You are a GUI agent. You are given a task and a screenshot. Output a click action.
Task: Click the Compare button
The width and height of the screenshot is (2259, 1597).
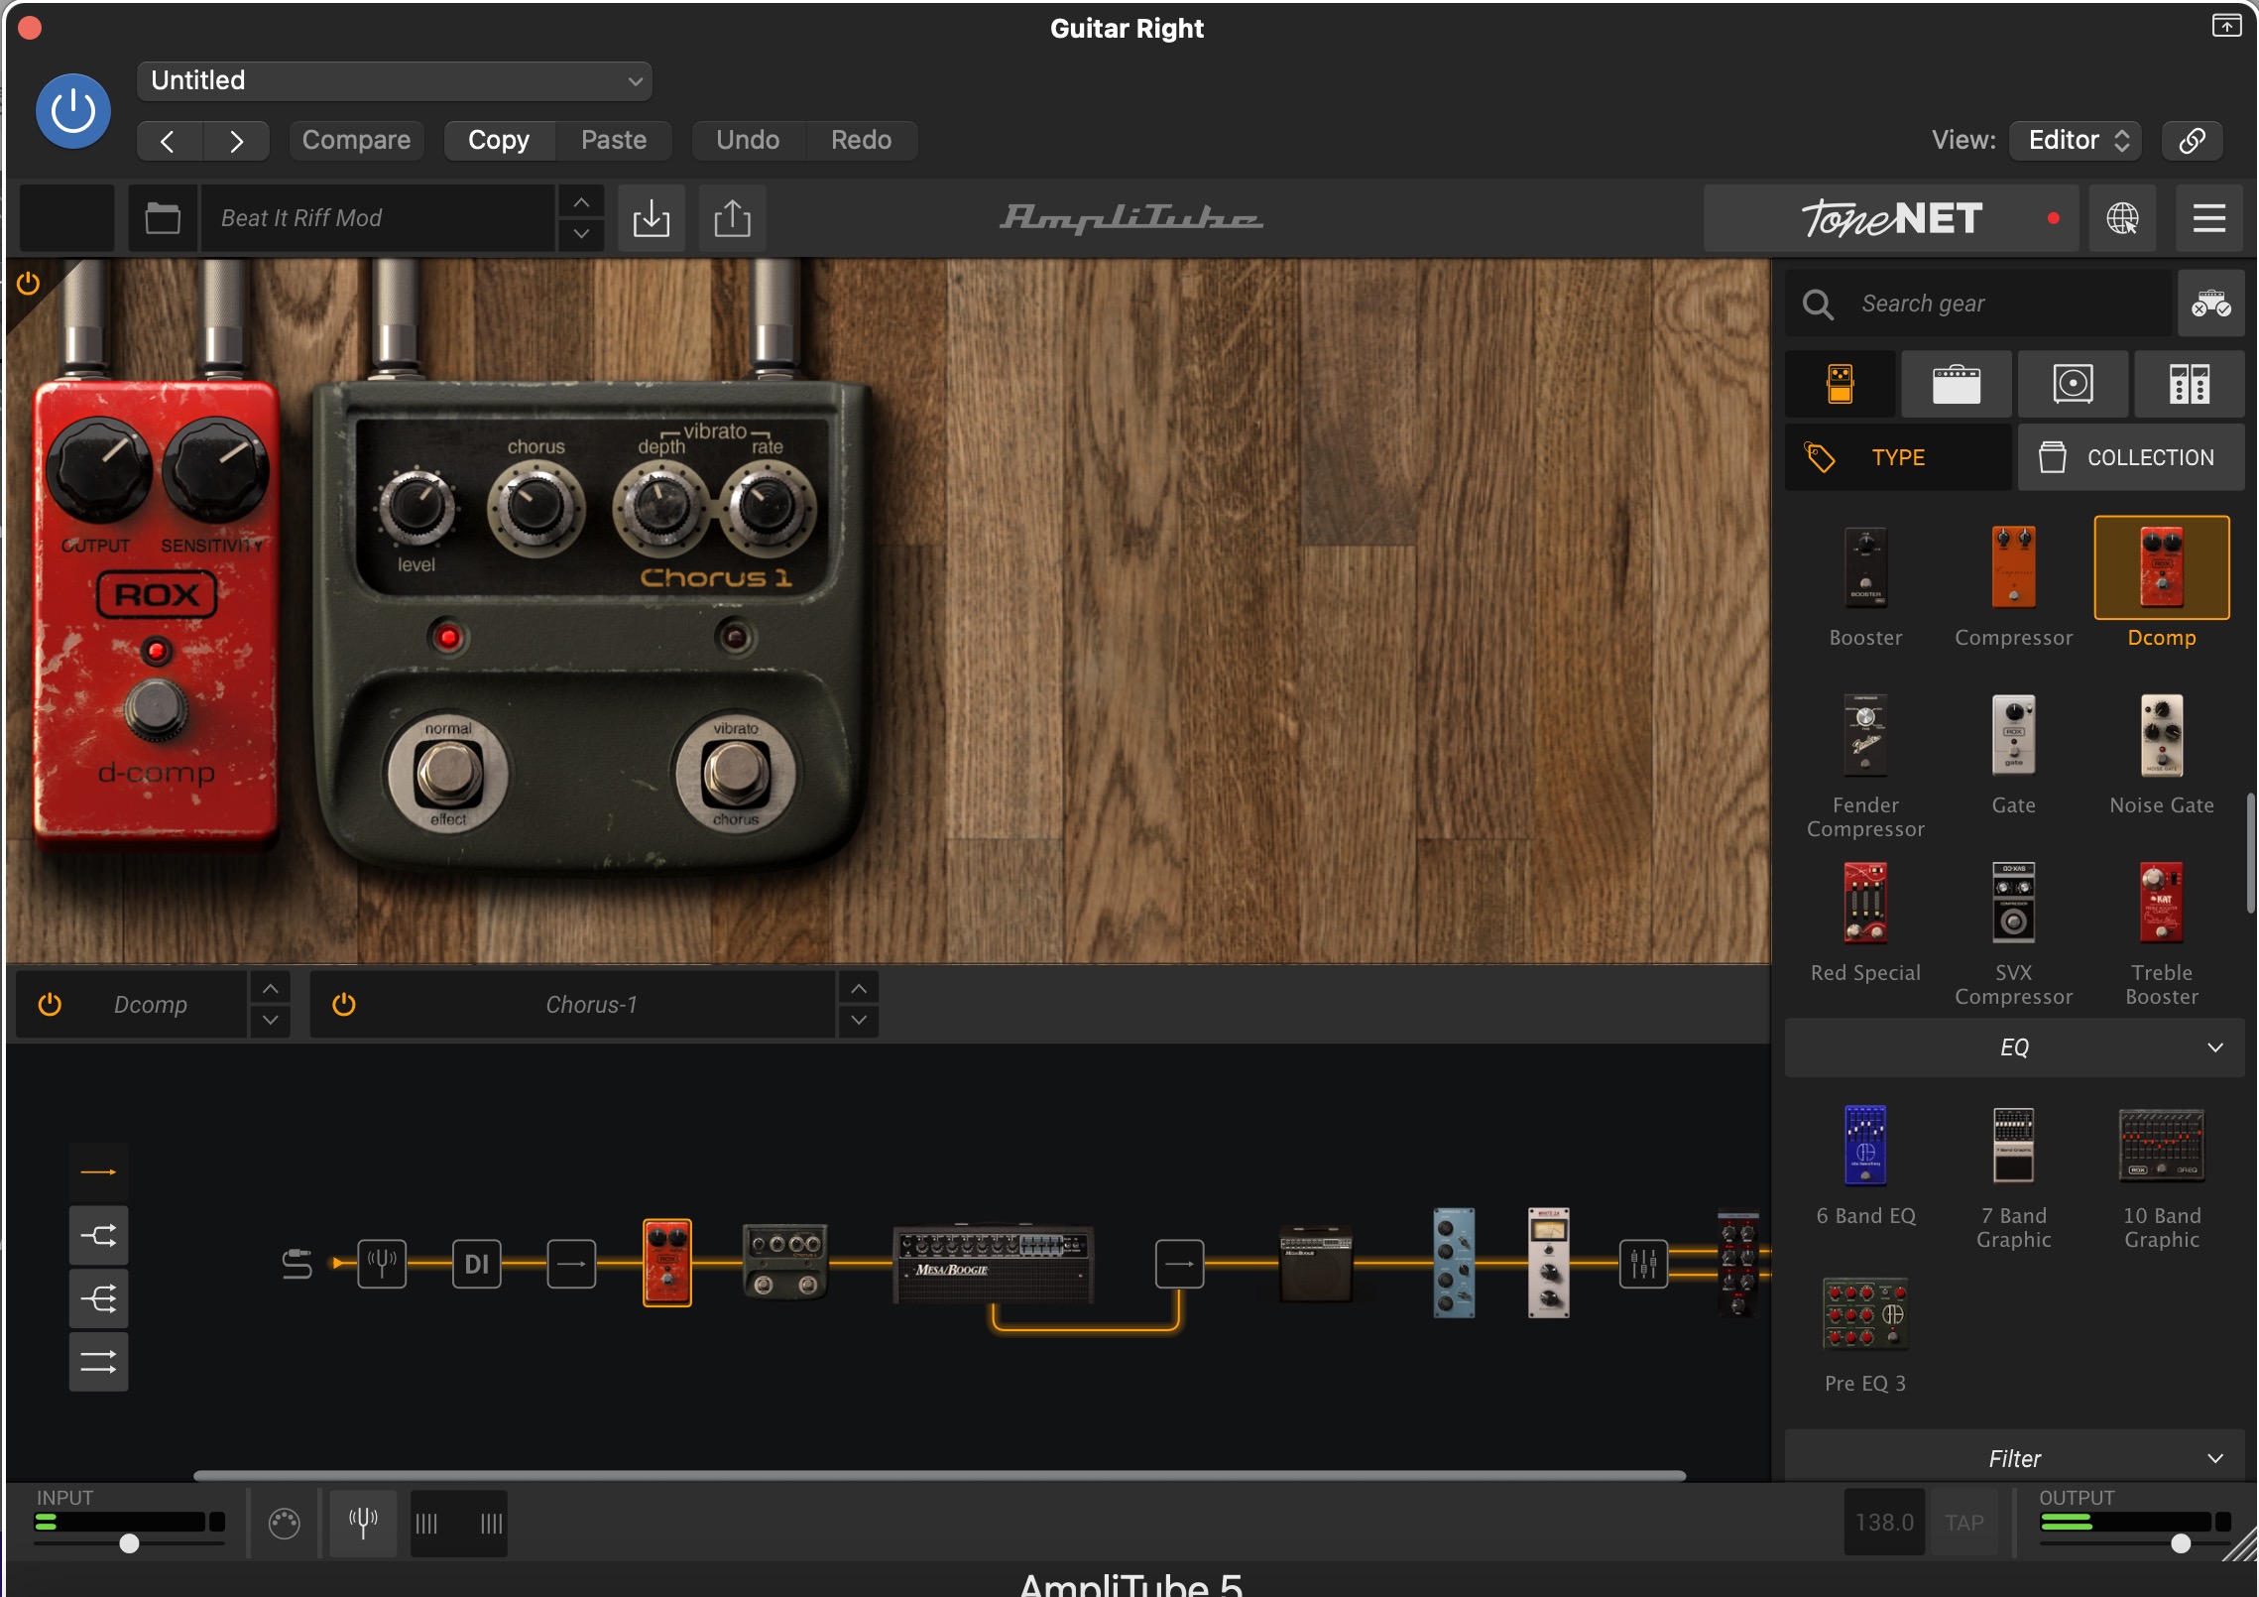click(356, 140)
